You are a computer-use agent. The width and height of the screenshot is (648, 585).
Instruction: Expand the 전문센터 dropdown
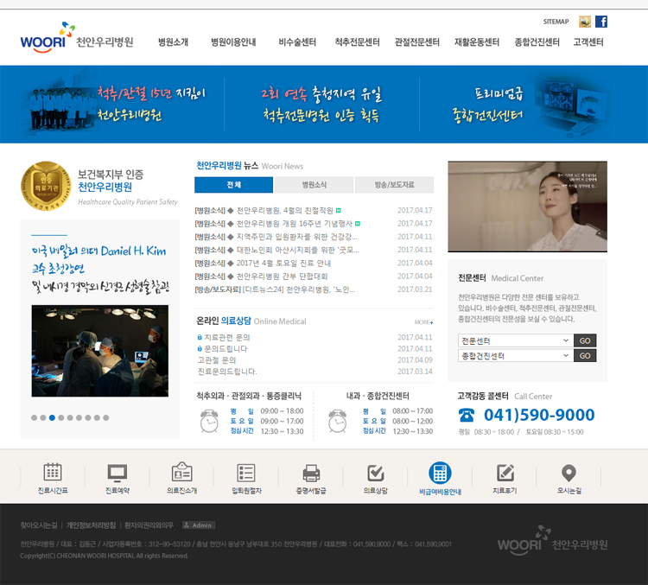515,340
